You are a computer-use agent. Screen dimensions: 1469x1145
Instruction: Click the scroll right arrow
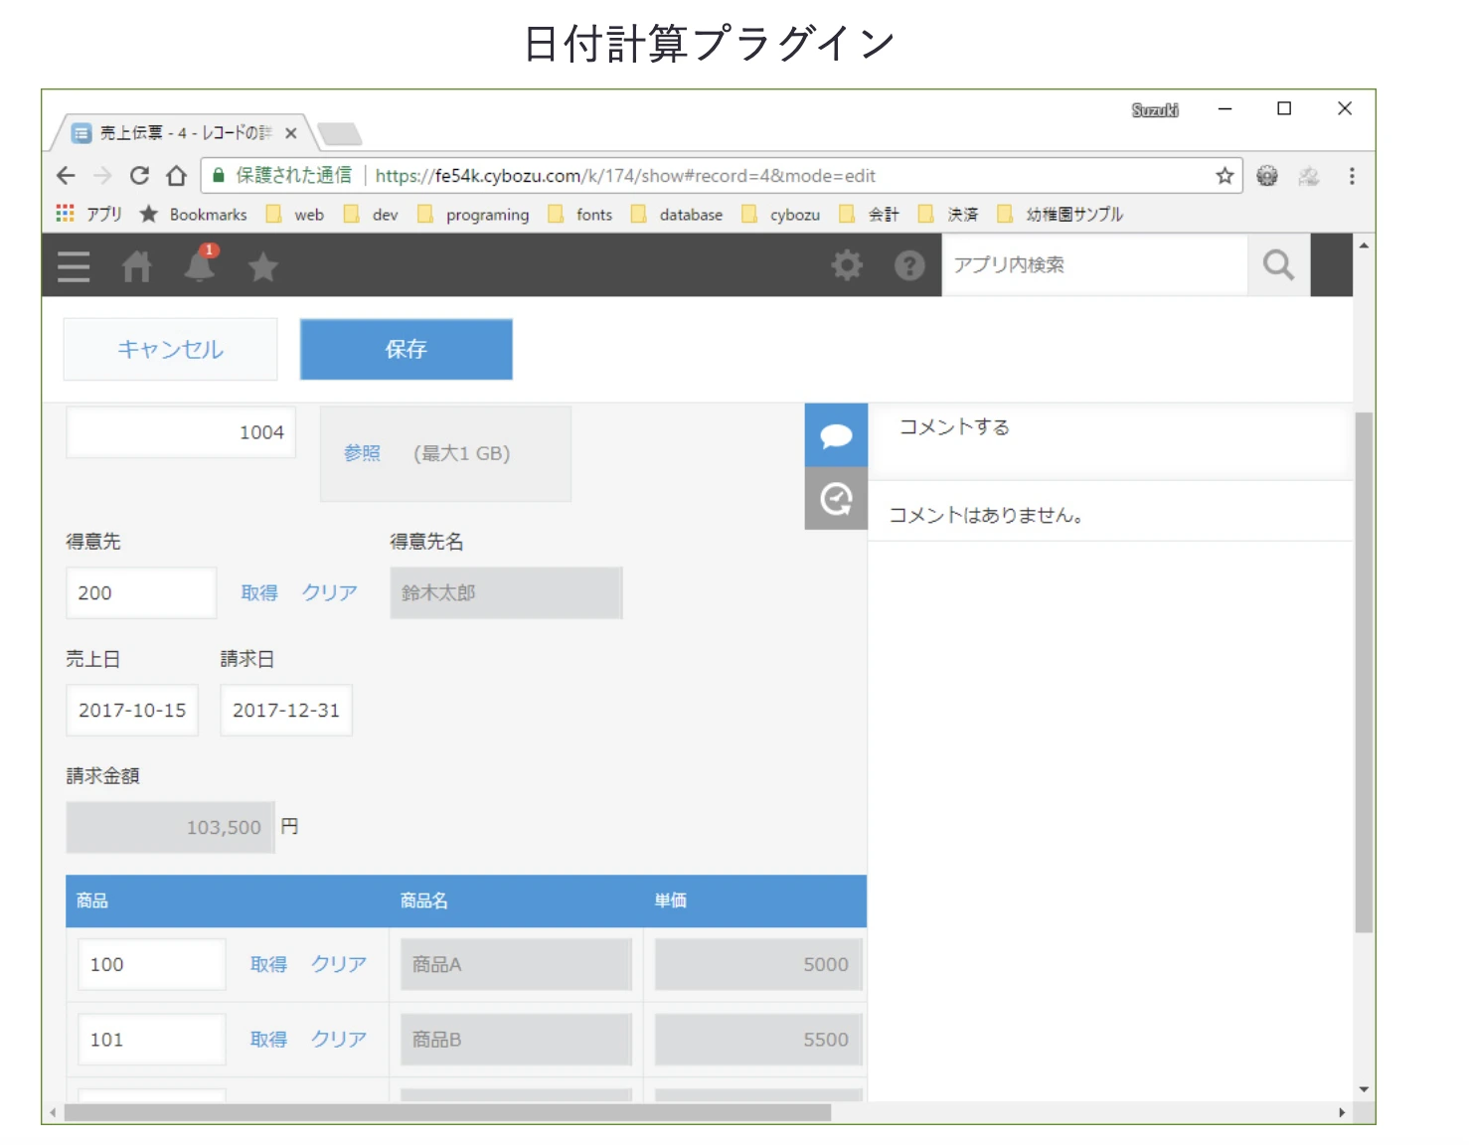pyautogui.click(x=1342, y=1112)
